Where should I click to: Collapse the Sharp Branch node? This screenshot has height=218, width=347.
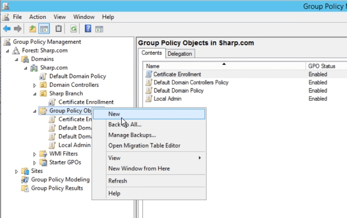click(35, 93)
